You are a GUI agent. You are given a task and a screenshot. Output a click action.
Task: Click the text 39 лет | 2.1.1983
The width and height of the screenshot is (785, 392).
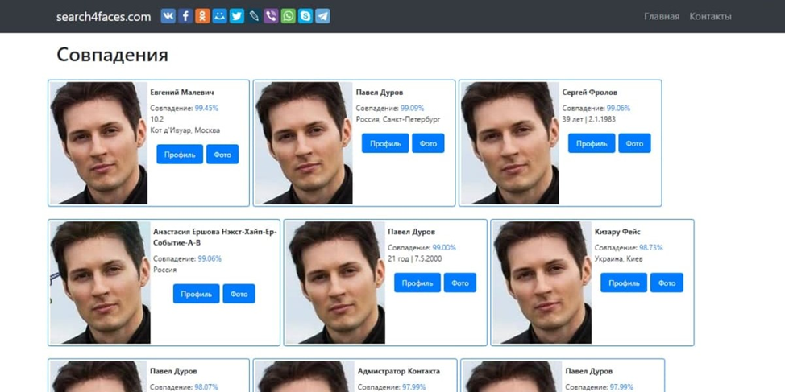588,119
